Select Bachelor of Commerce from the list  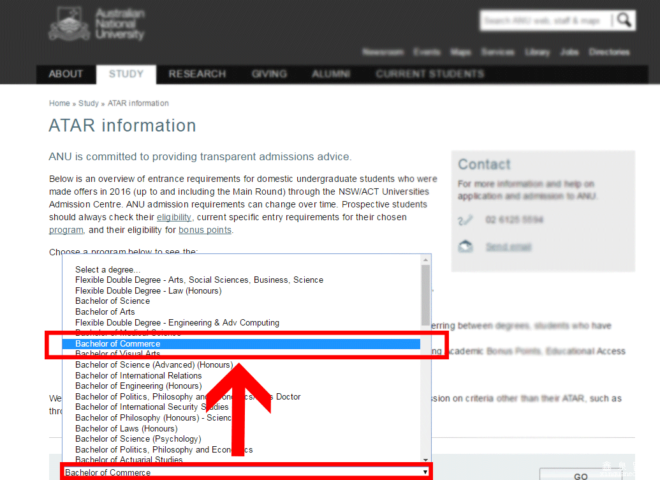[118, 343]
